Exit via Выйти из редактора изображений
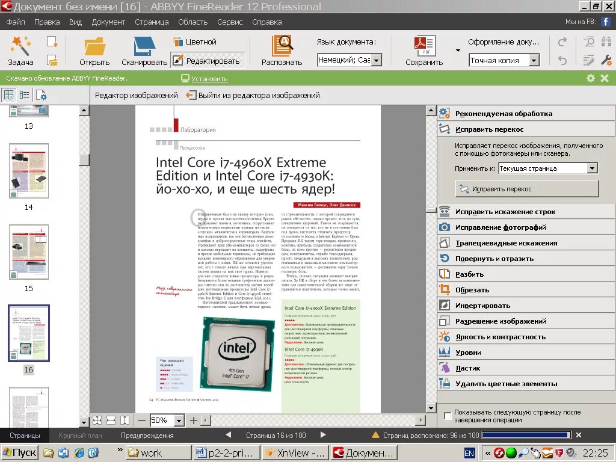616x462 pixels. (x=253, y=95)
